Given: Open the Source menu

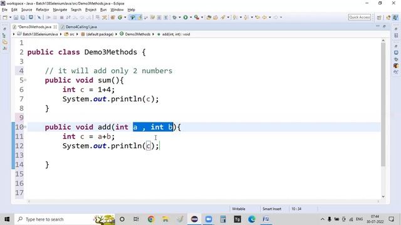Looking at the screenshot, I should (x=26, y=10).
